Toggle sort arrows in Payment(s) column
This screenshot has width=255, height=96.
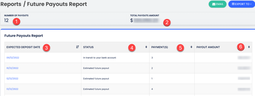pos(191,47)
